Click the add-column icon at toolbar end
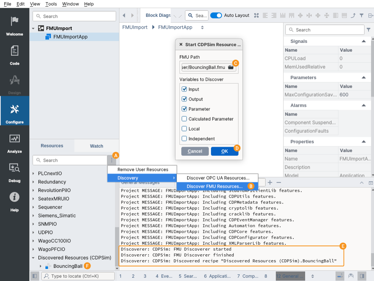 [x=371, y=15]
